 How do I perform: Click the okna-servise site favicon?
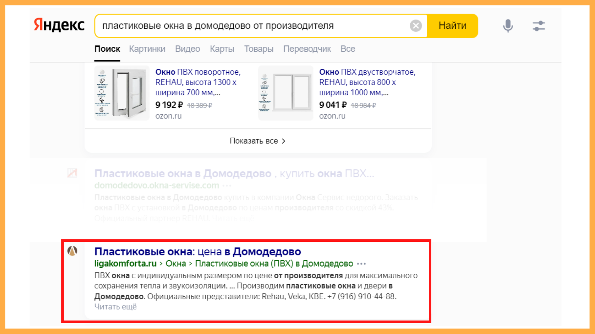tap(72, 173)
